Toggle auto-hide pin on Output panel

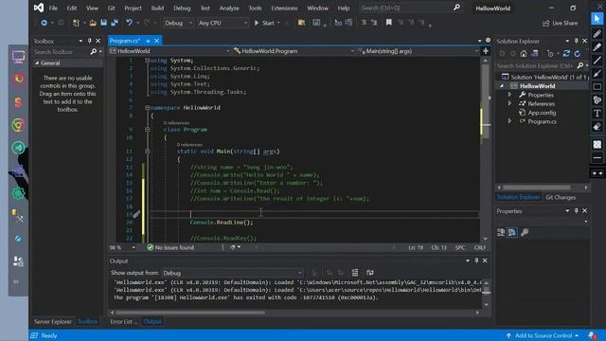click(x=476, y=260)
